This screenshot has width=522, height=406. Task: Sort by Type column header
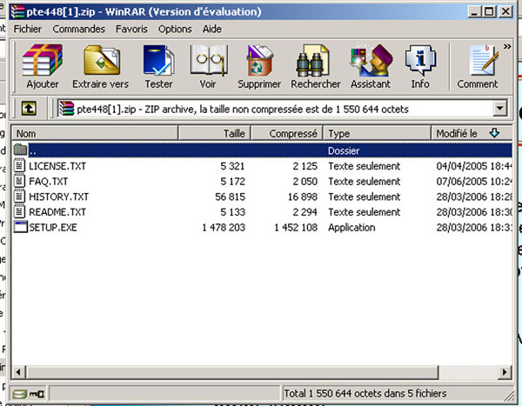(x=377, y=133)
